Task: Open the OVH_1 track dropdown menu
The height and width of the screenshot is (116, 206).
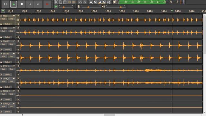Action: click(14, 66)
